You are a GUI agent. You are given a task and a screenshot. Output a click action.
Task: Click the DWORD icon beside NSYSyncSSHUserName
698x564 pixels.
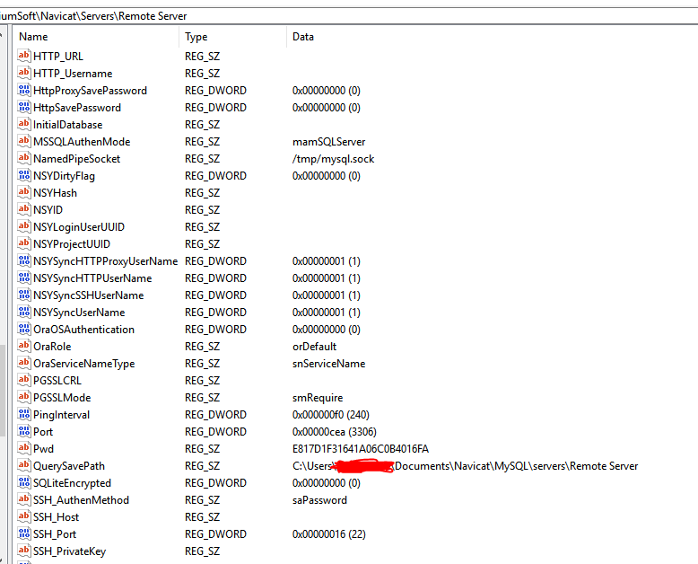[24, 295]
